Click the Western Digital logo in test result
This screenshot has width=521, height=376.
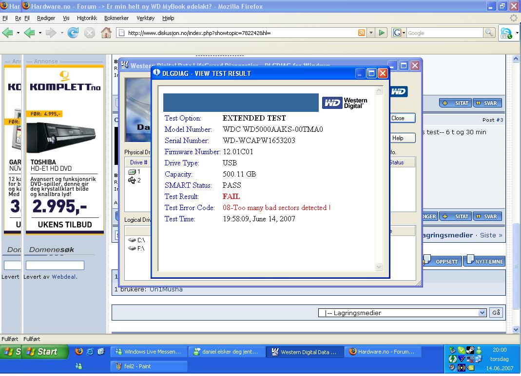click(x=345, y=103)
